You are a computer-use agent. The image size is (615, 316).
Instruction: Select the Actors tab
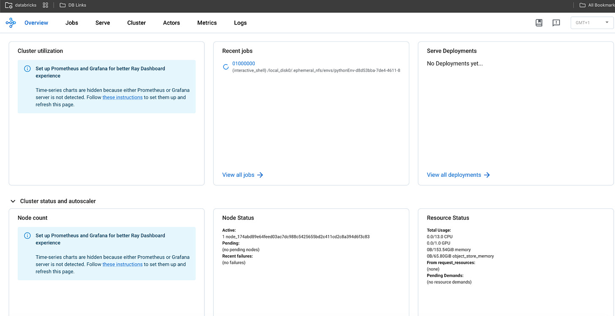coord(171,23)
